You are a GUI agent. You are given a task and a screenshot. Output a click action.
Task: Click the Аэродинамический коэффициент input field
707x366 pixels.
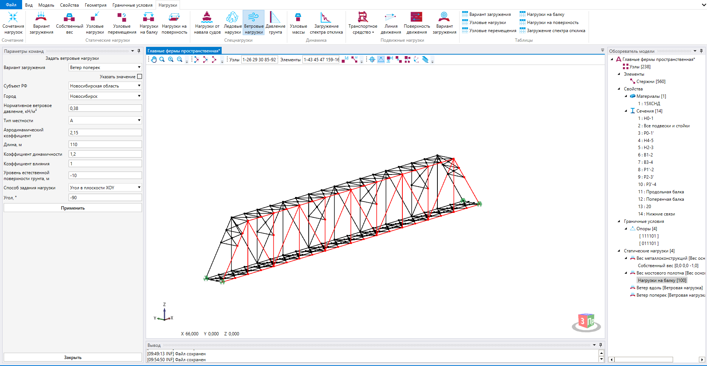pos(105,132)
